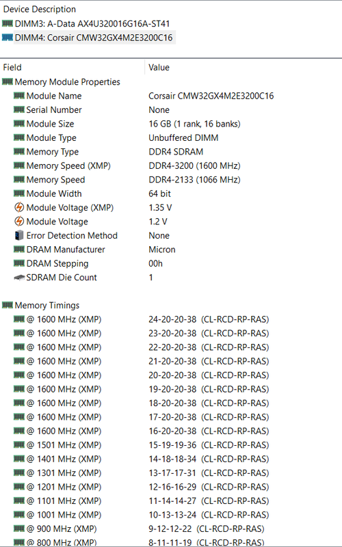The image size is (342, 547).
Task: Click the SDRAM Die Count chip icon
Action: coord(19,278)
